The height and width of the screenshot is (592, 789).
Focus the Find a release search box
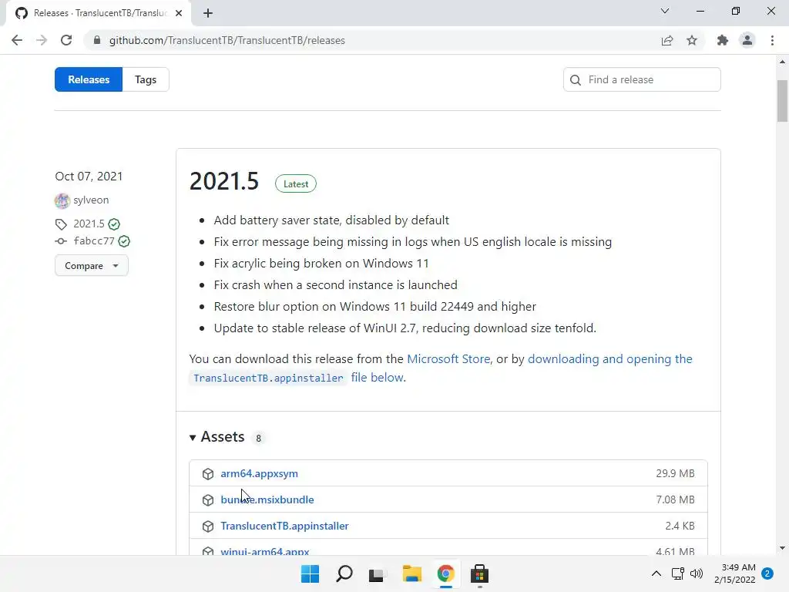(642, 79)
